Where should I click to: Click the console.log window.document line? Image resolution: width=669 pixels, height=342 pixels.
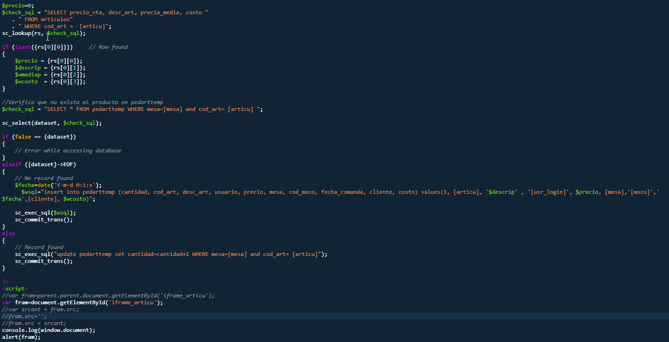48,330
